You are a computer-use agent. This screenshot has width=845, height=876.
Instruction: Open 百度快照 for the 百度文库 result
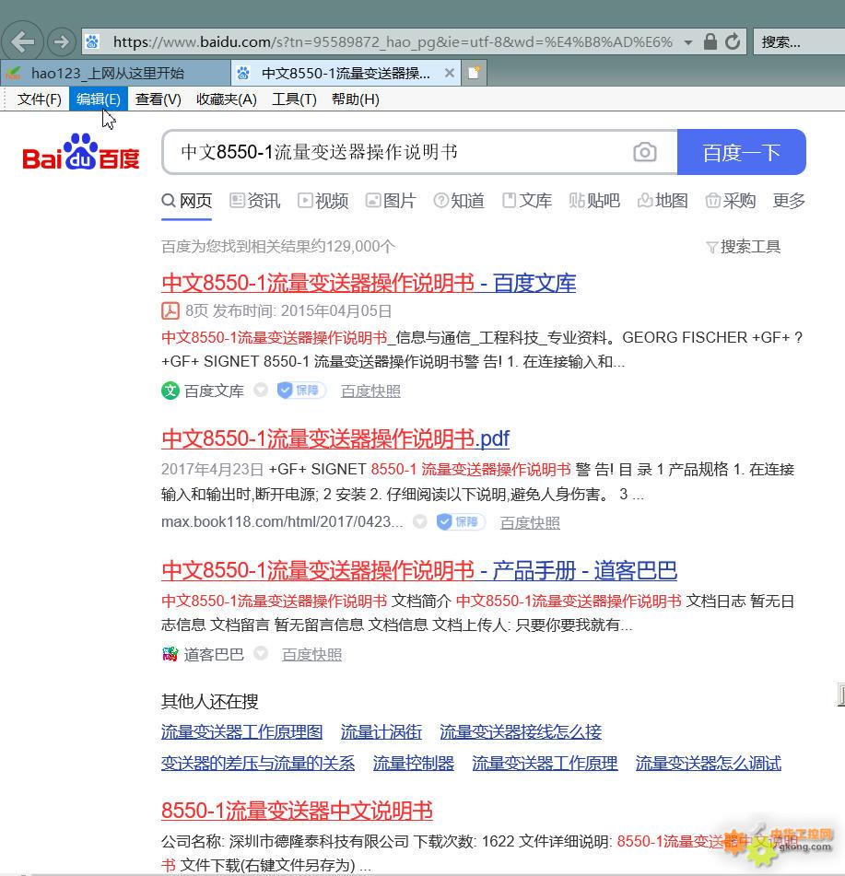coord(370,391)
